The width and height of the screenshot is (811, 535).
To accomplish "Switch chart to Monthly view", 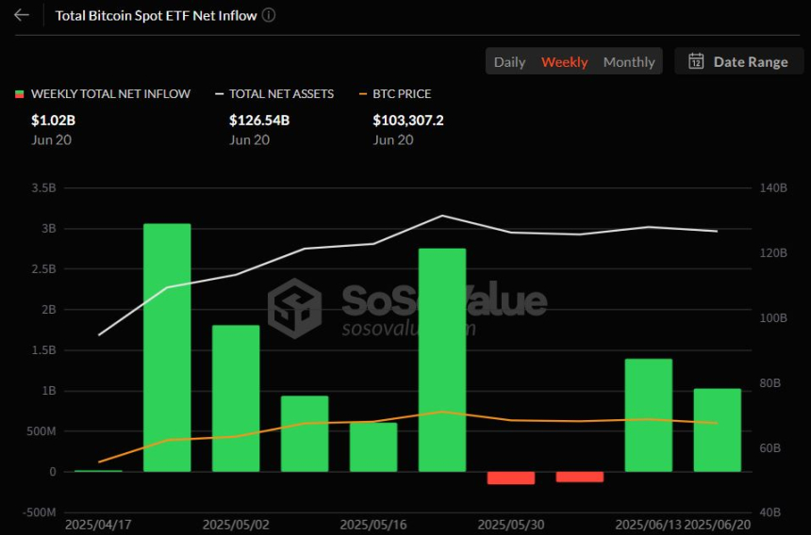I will (x=628, y=61).
